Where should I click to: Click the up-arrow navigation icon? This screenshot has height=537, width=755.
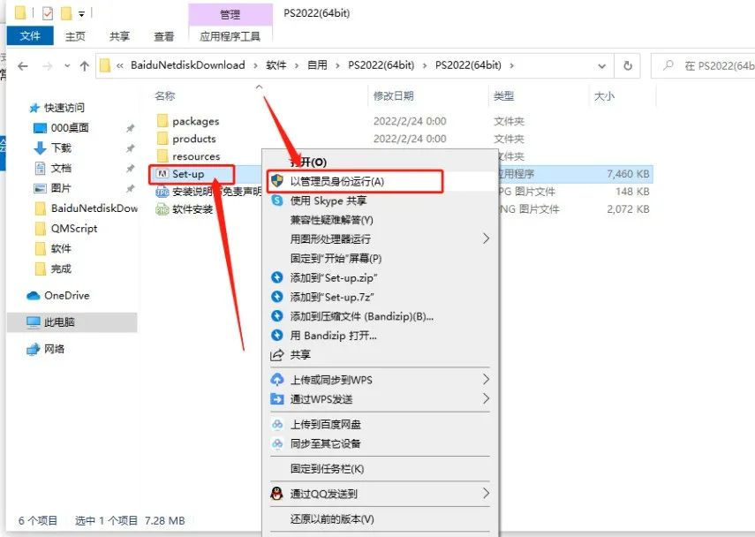point(84,65)
